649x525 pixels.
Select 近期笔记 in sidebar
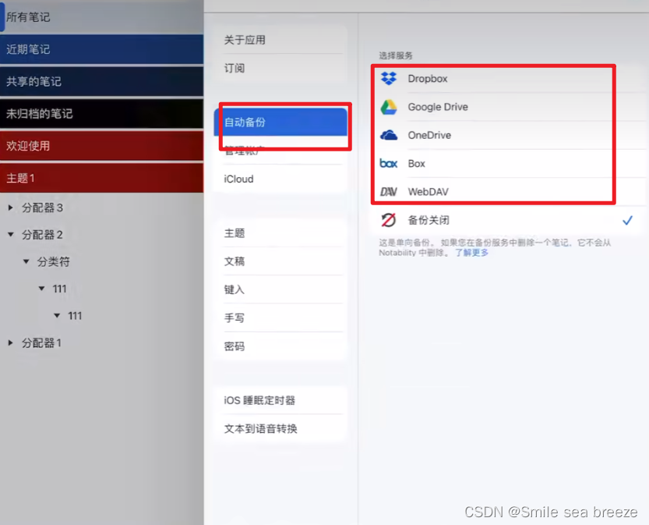[102, 49]
